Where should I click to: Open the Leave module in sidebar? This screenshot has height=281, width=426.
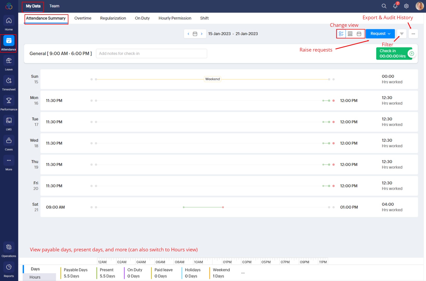coord(9,61)
